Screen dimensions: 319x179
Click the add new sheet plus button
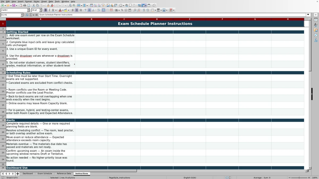(18, 174)
